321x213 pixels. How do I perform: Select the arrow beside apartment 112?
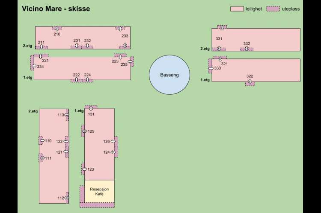coord(67,198)
